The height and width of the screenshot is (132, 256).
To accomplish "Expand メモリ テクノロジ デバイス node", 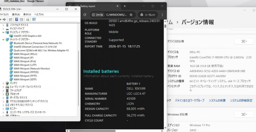I will coord(3,105).
